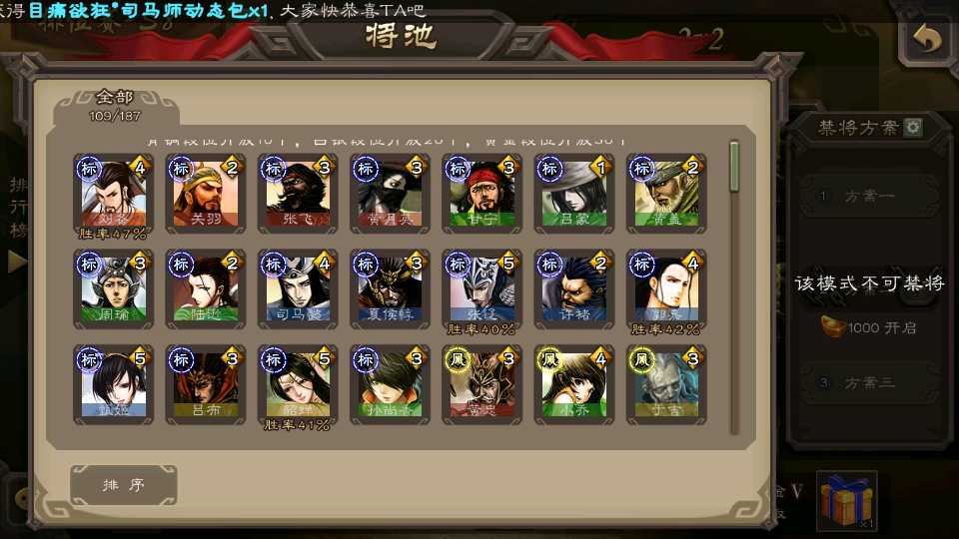Select the 貂蝉 hero portrait
The width and height of the screenshot is (959, 539).
[x=298, y=383]
